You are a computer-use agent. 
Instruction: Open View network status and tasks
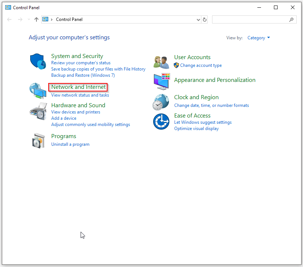point(80,95)
